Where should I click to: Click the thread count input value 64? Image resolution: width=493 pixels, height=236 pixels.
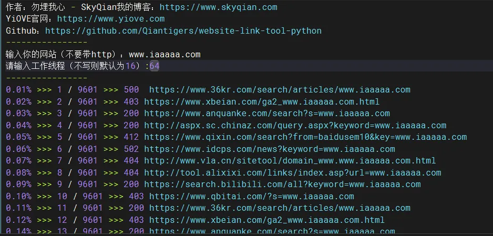(x=155, y=66)
